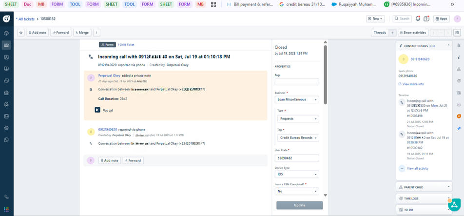This screenshot has width=464, height=216.
Task: Open the Tickets icon in left sidebar
Action: (6, 45)
